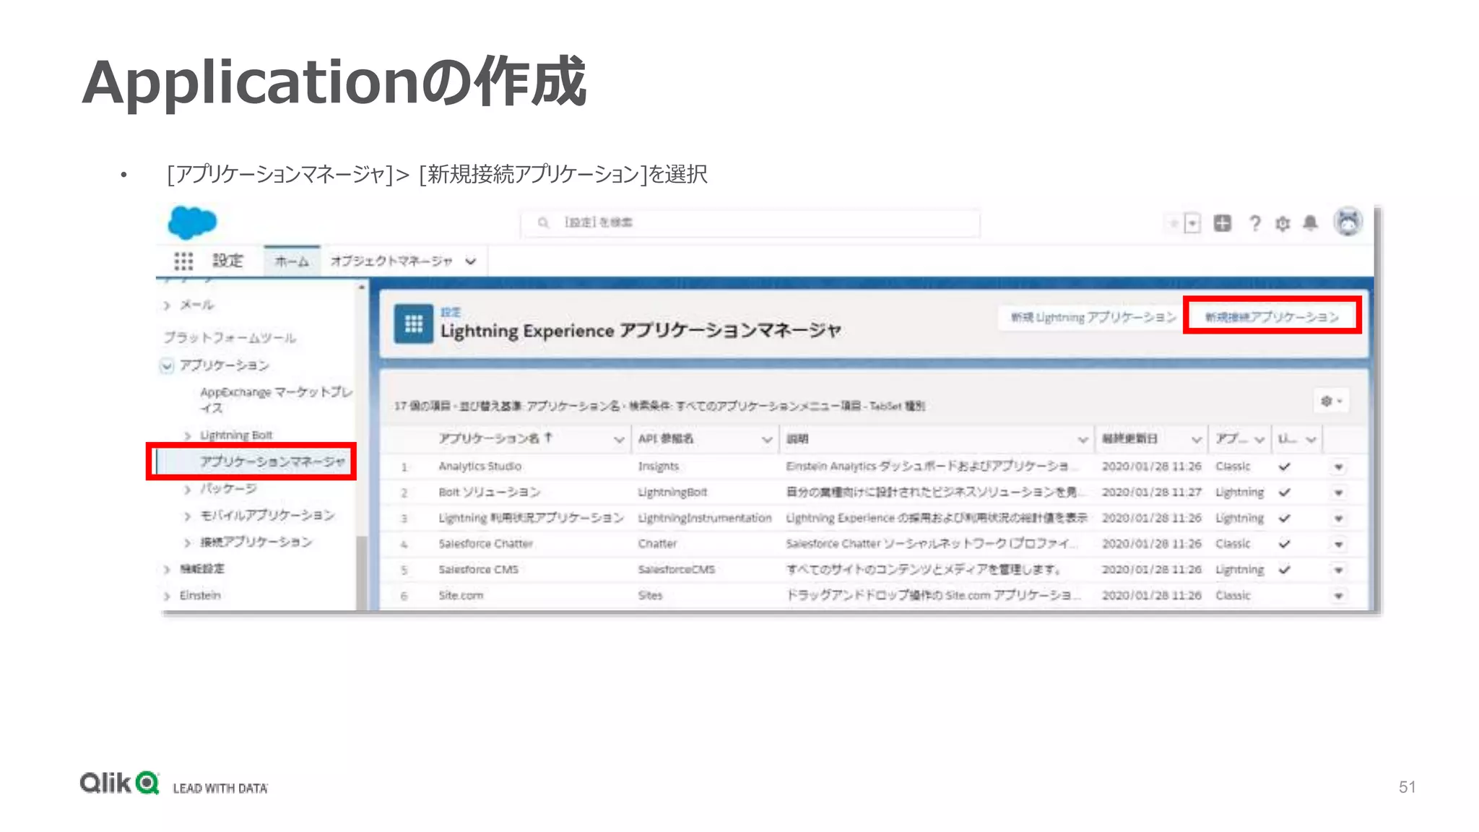Screen dimensions: 1479x832
Task: Click the プラットフォームツール section heading
Action: point(229,338)
